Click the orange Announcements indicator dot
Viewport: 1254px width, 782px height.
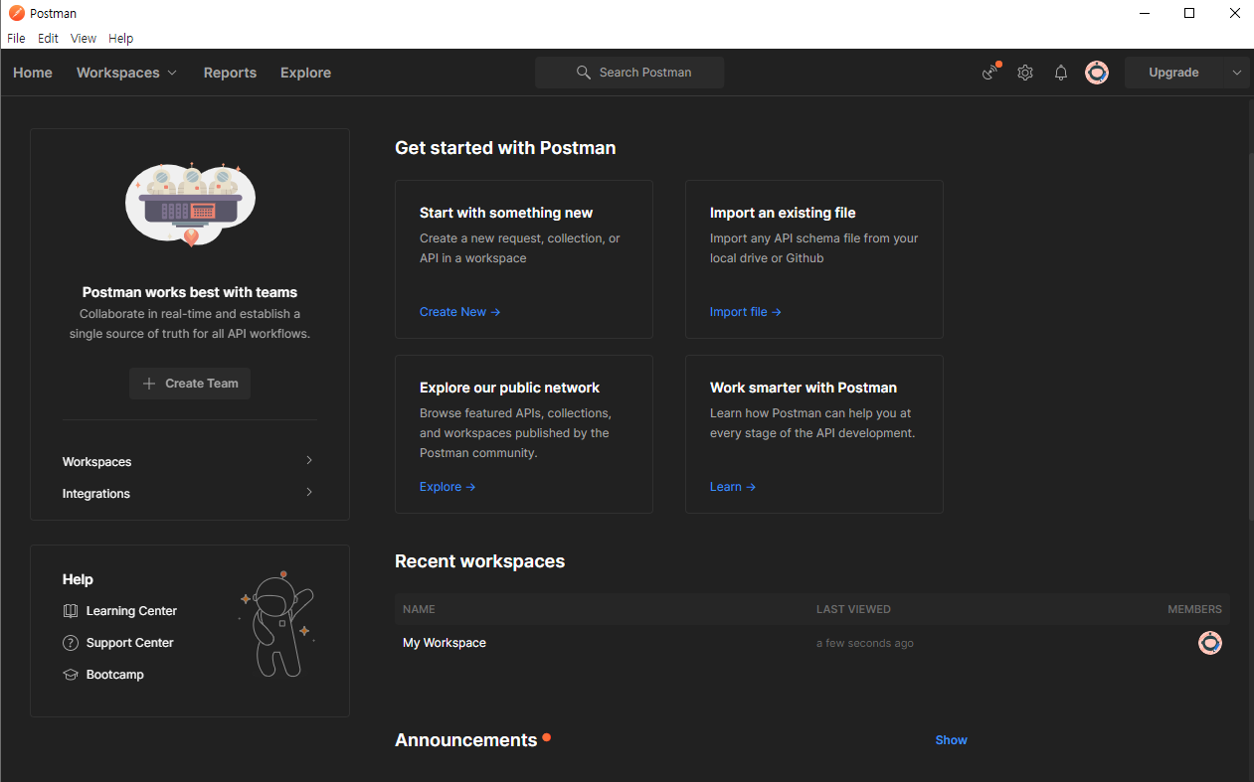[x=547, y=738]
